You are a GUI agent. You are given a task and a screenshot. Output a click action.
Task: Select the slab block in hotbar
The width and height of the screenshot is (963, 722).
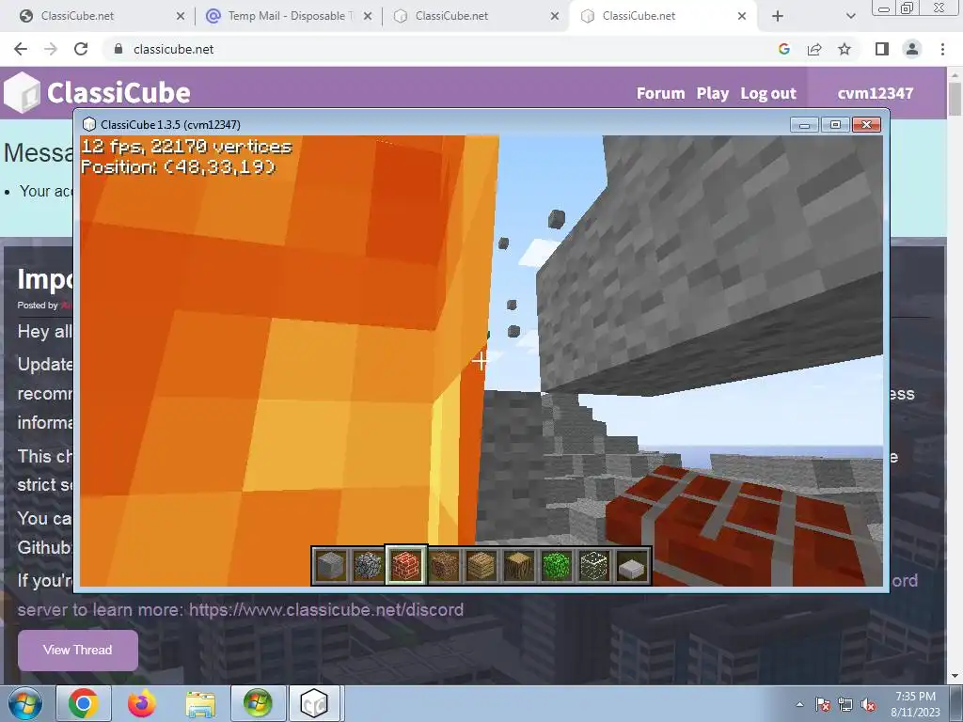click(632, 565)
